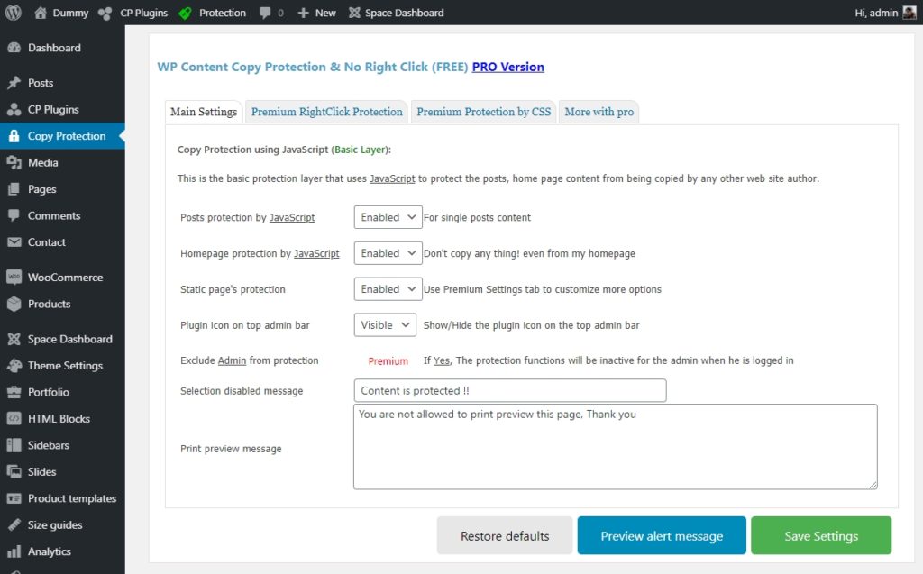Click the WooCommerce logo icon
Viewport: 923px width, 574px height.
click(x=14, y=278)
